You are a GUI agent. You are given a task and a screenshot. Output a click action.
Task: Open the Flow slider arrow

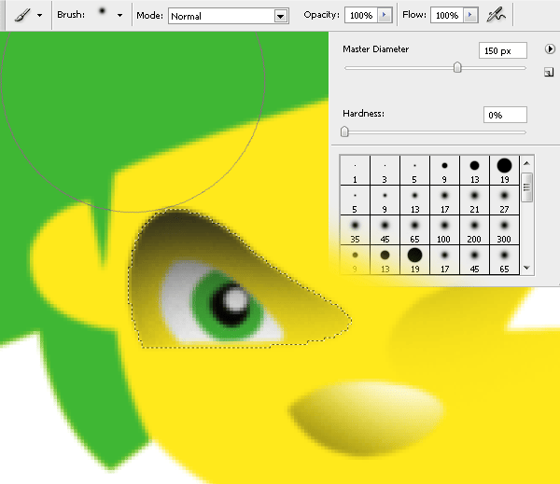[470, 15]
